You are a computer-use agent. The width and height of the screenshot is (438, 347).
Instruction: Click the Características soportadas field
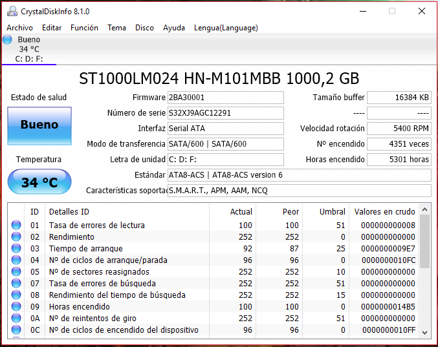coord(299,191)
